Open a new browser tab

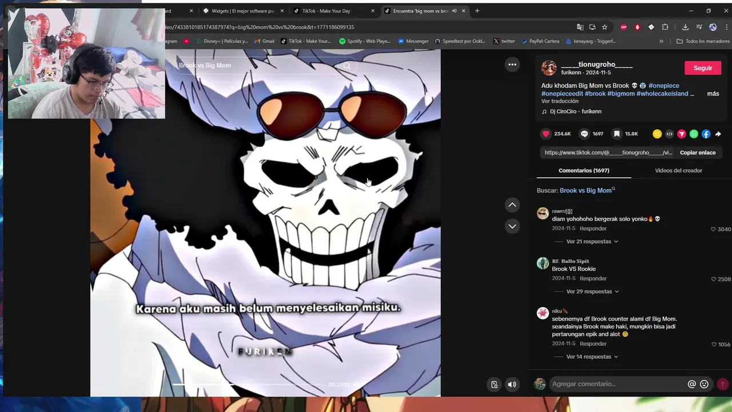coord(477,11)
